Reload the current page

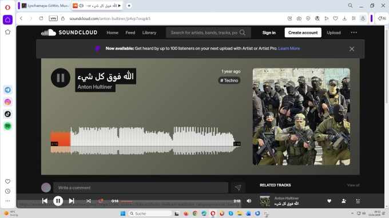pos(41,19)
